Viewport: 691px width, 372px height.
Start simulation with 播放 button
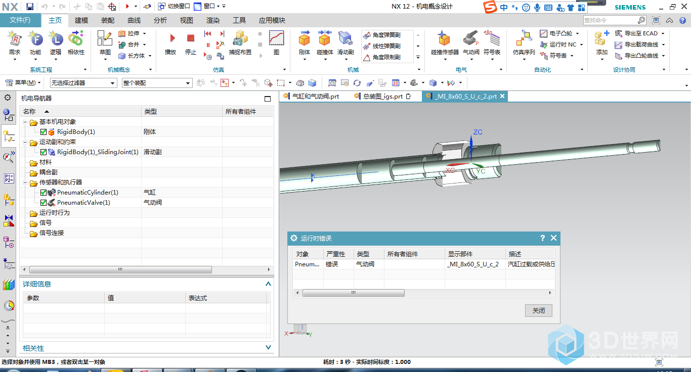170,43
